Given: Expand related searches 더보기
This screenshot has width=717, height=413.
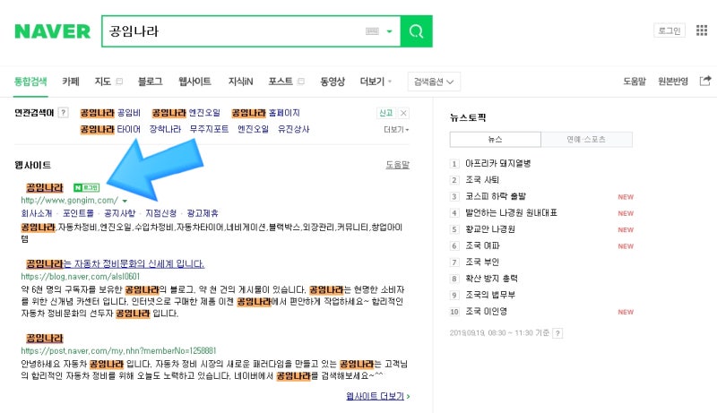Looking at the screenshot, I should tap(396, 130).
